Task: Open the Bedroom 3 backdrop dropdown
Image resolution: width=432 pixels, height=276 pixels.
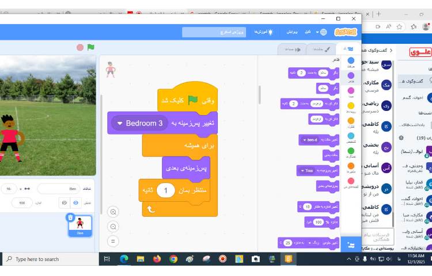Action: coord(120,123)
